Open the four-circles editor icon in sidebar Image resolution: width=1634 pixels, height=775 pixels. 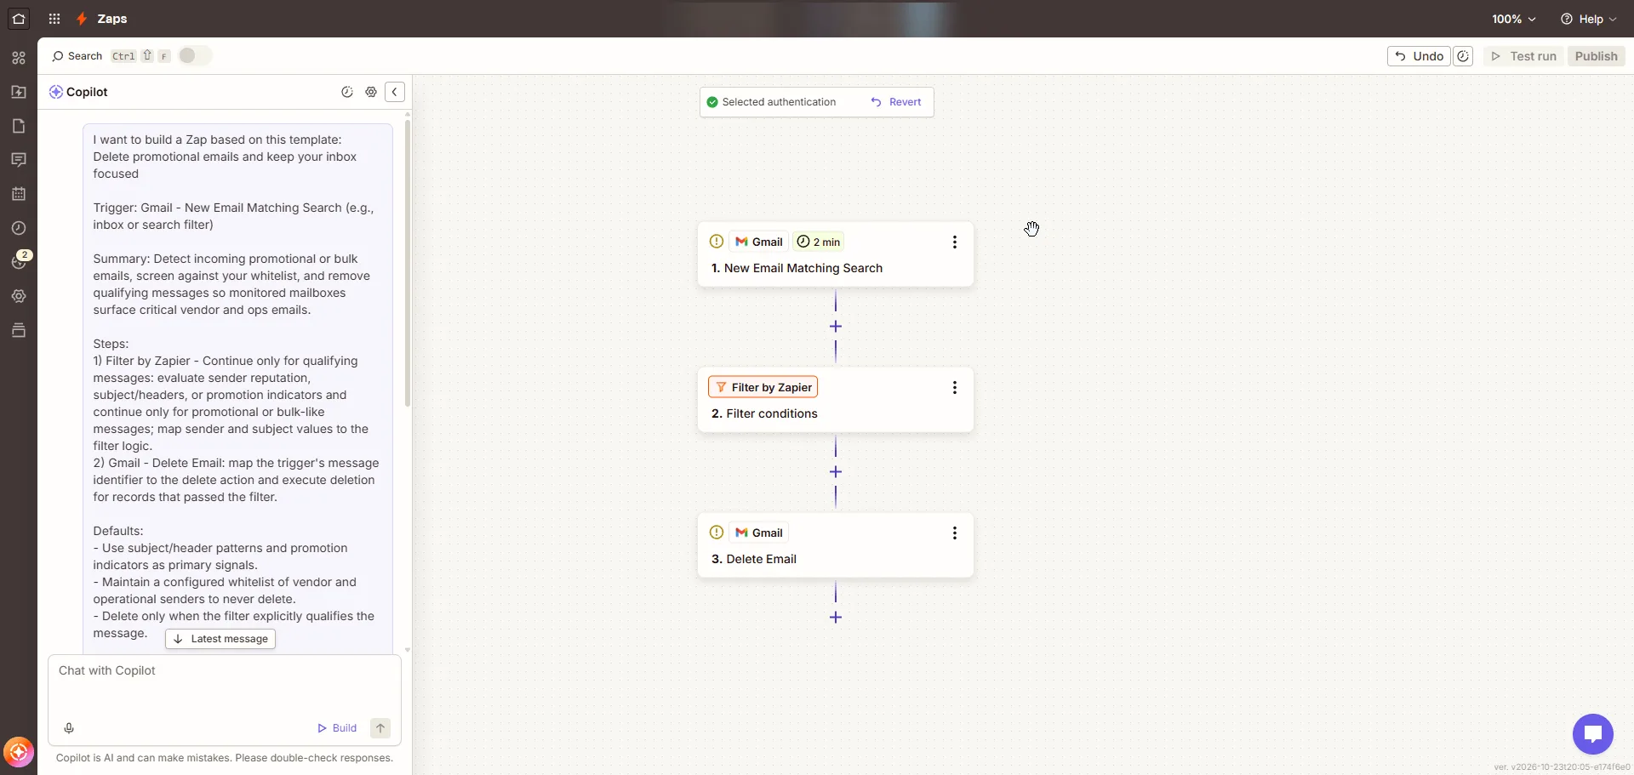tap(19, 58)
